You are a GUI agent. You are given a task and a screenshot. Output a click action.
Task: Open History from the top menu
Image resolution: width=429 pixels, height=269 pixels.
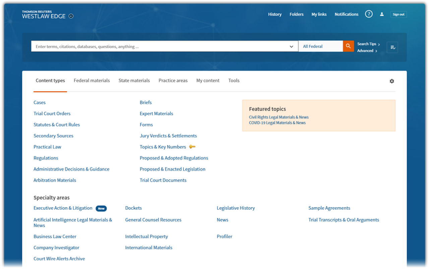click(x=275, y=14)
